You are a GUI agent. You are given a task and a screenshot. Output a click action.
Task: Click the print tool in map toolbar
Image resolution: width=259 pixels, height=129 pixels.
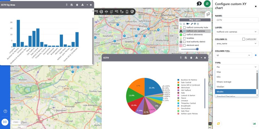point(132,11)
